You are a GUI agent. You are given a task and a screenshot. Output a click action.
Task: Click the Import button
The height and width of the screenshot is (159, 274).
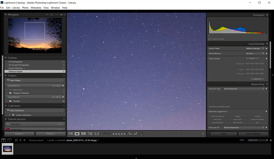tap(19, 134)
